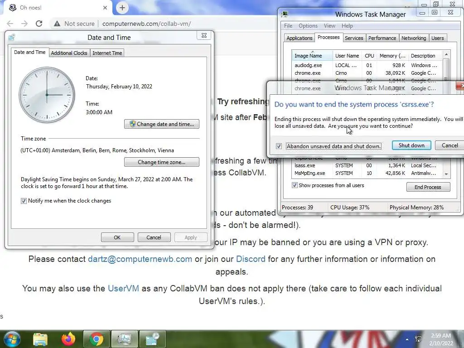Screen dimensions: 464x348
Task: Launch Firefox from the taskbar
Action: (x=68, y=339)
